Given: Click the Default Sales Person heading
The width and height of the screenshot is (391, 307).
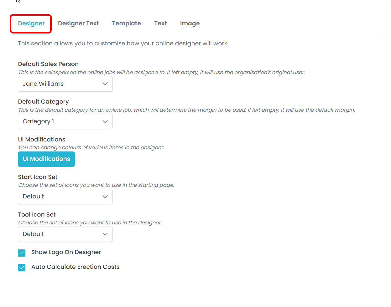Looking at the screenshot, I should coord(48,64).
